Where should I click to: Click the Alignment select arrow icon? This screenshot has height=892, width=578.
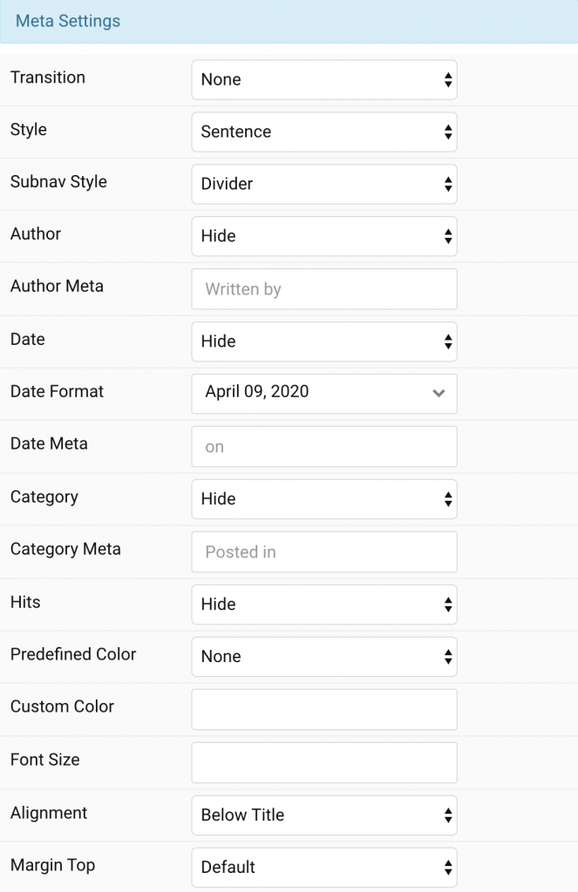[448, 815]
